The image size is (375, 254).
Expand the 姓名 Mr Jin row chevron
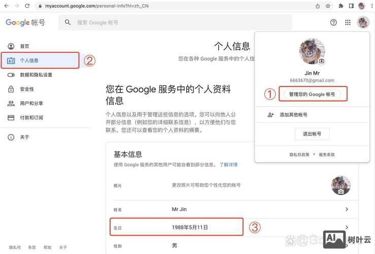(x=347, y=209)
